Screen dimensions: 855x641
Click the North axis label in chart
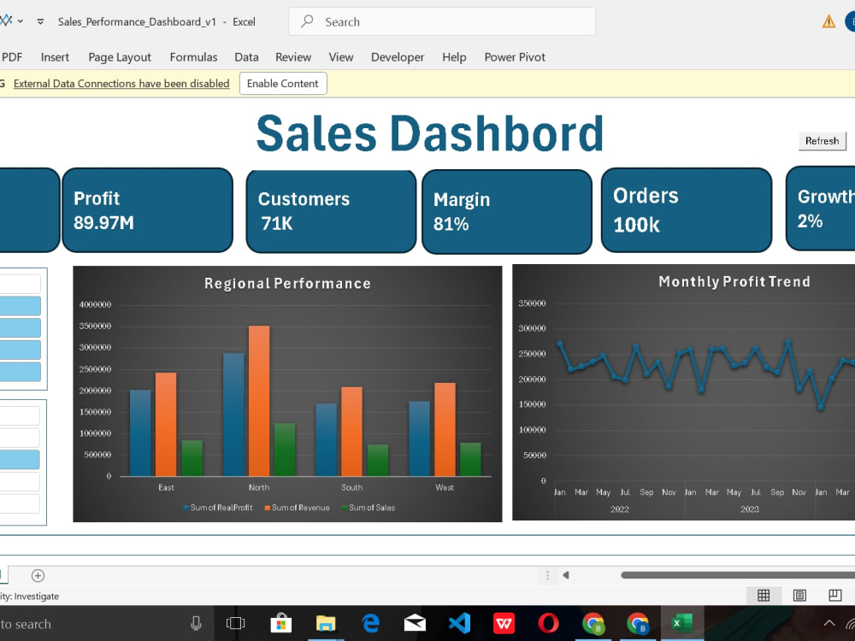point(259,487)
